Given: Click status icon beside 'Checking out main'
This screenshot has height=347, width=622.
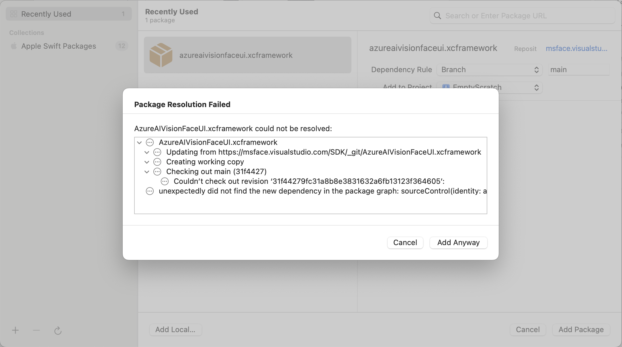Looking at the screenshot, I should 157,171.
